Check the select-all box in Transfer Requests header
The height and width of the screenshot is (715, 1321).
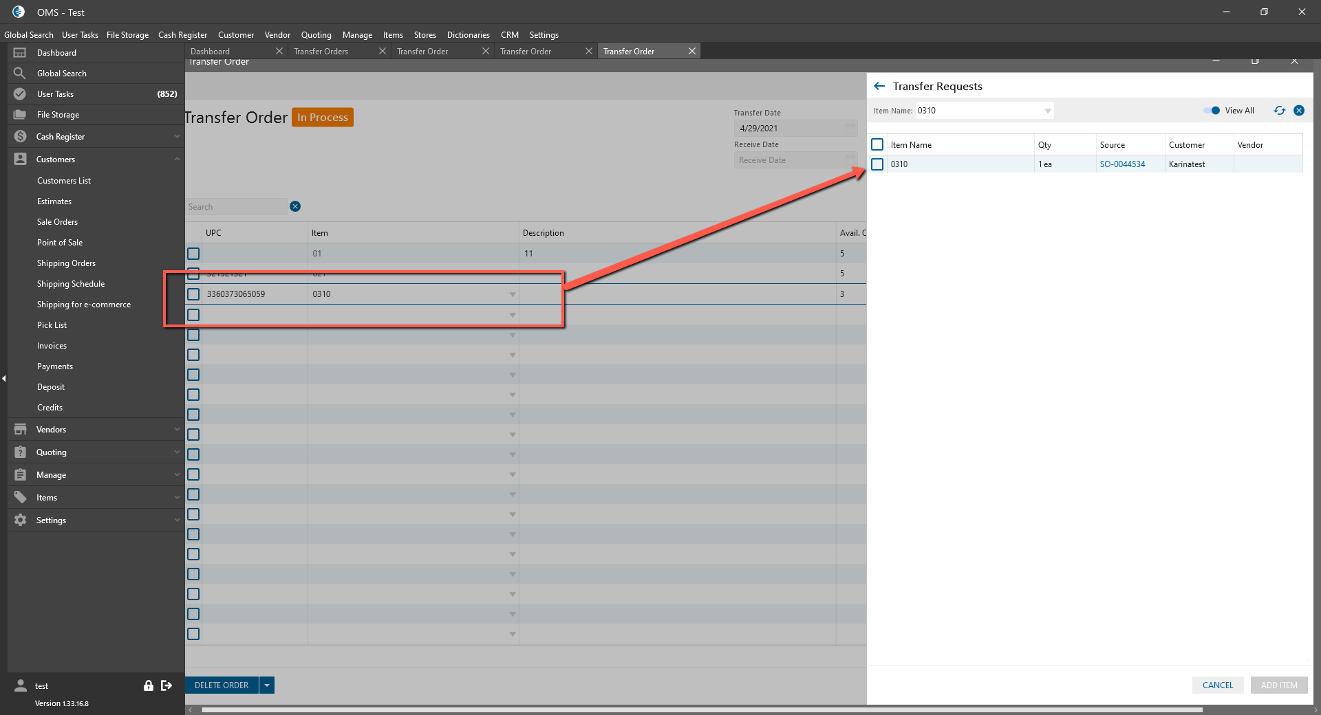click(x=877, y=144)
